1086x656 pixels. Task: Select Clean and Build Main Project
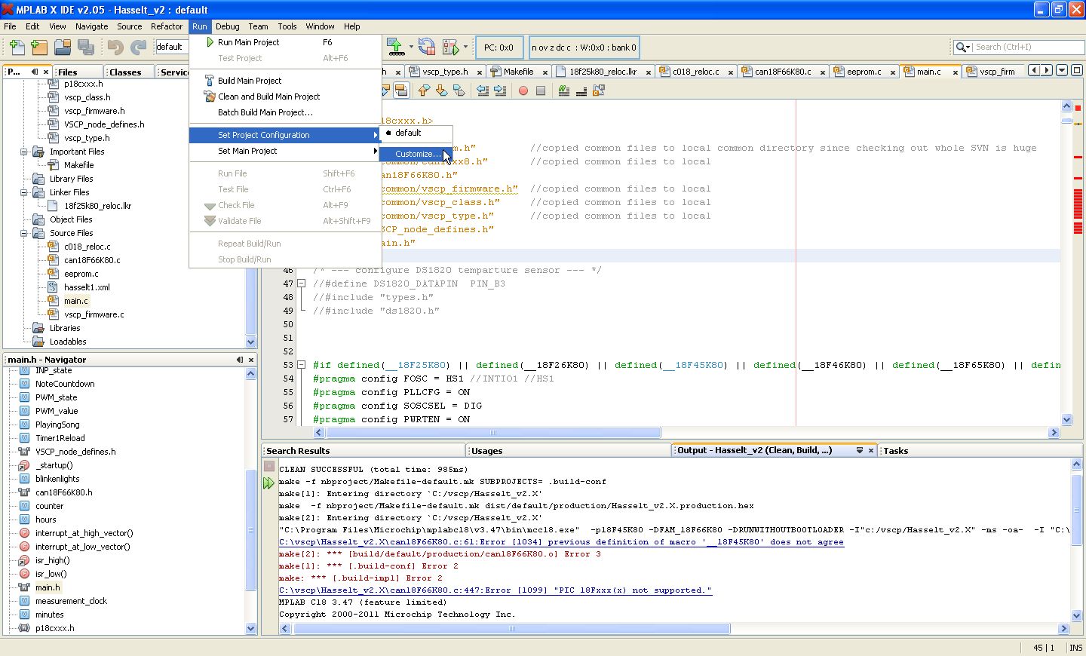pyautogui.click(x=268, y=97)
